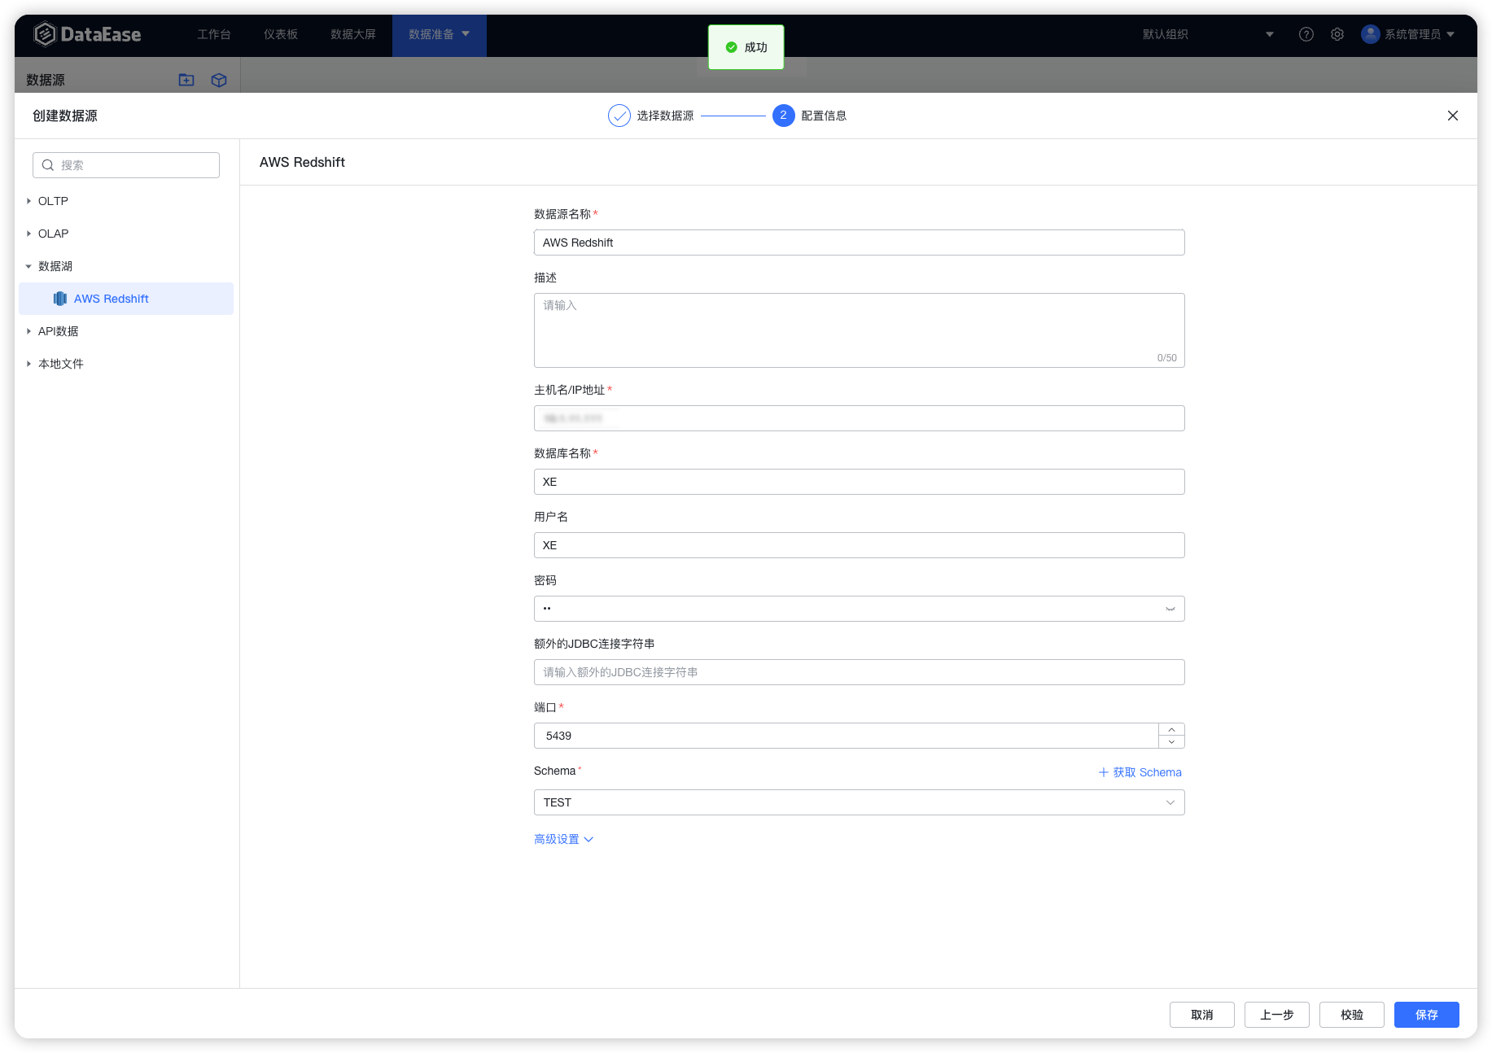
Task: Click the 用户名 input field
Action: pyautogui.click(x=859, y=545)
